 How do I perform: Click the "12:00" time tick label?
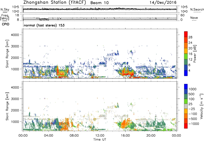[x=100, y=136]
